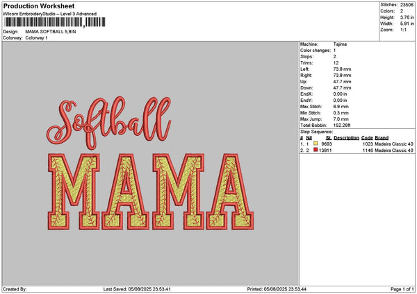Click the Softball script embroidery design

(x=109, y=123)
